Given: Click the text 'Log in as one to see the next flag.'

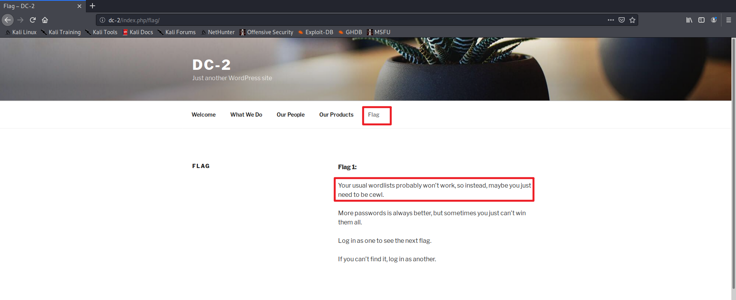Looking at the screenshot, I should (385, 241).
